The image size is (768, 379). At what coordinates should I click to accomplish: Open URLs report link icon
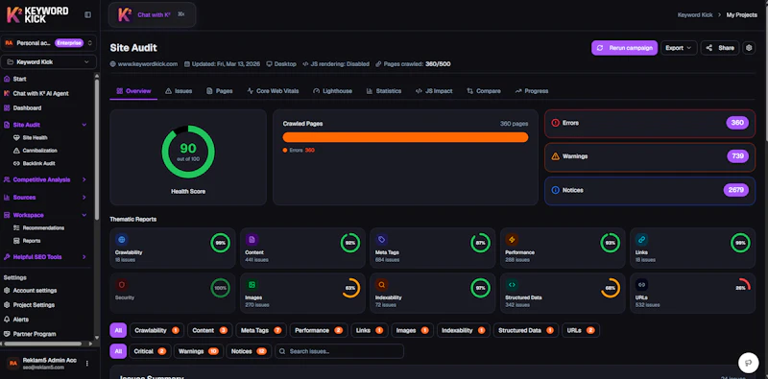coord(641,285)
